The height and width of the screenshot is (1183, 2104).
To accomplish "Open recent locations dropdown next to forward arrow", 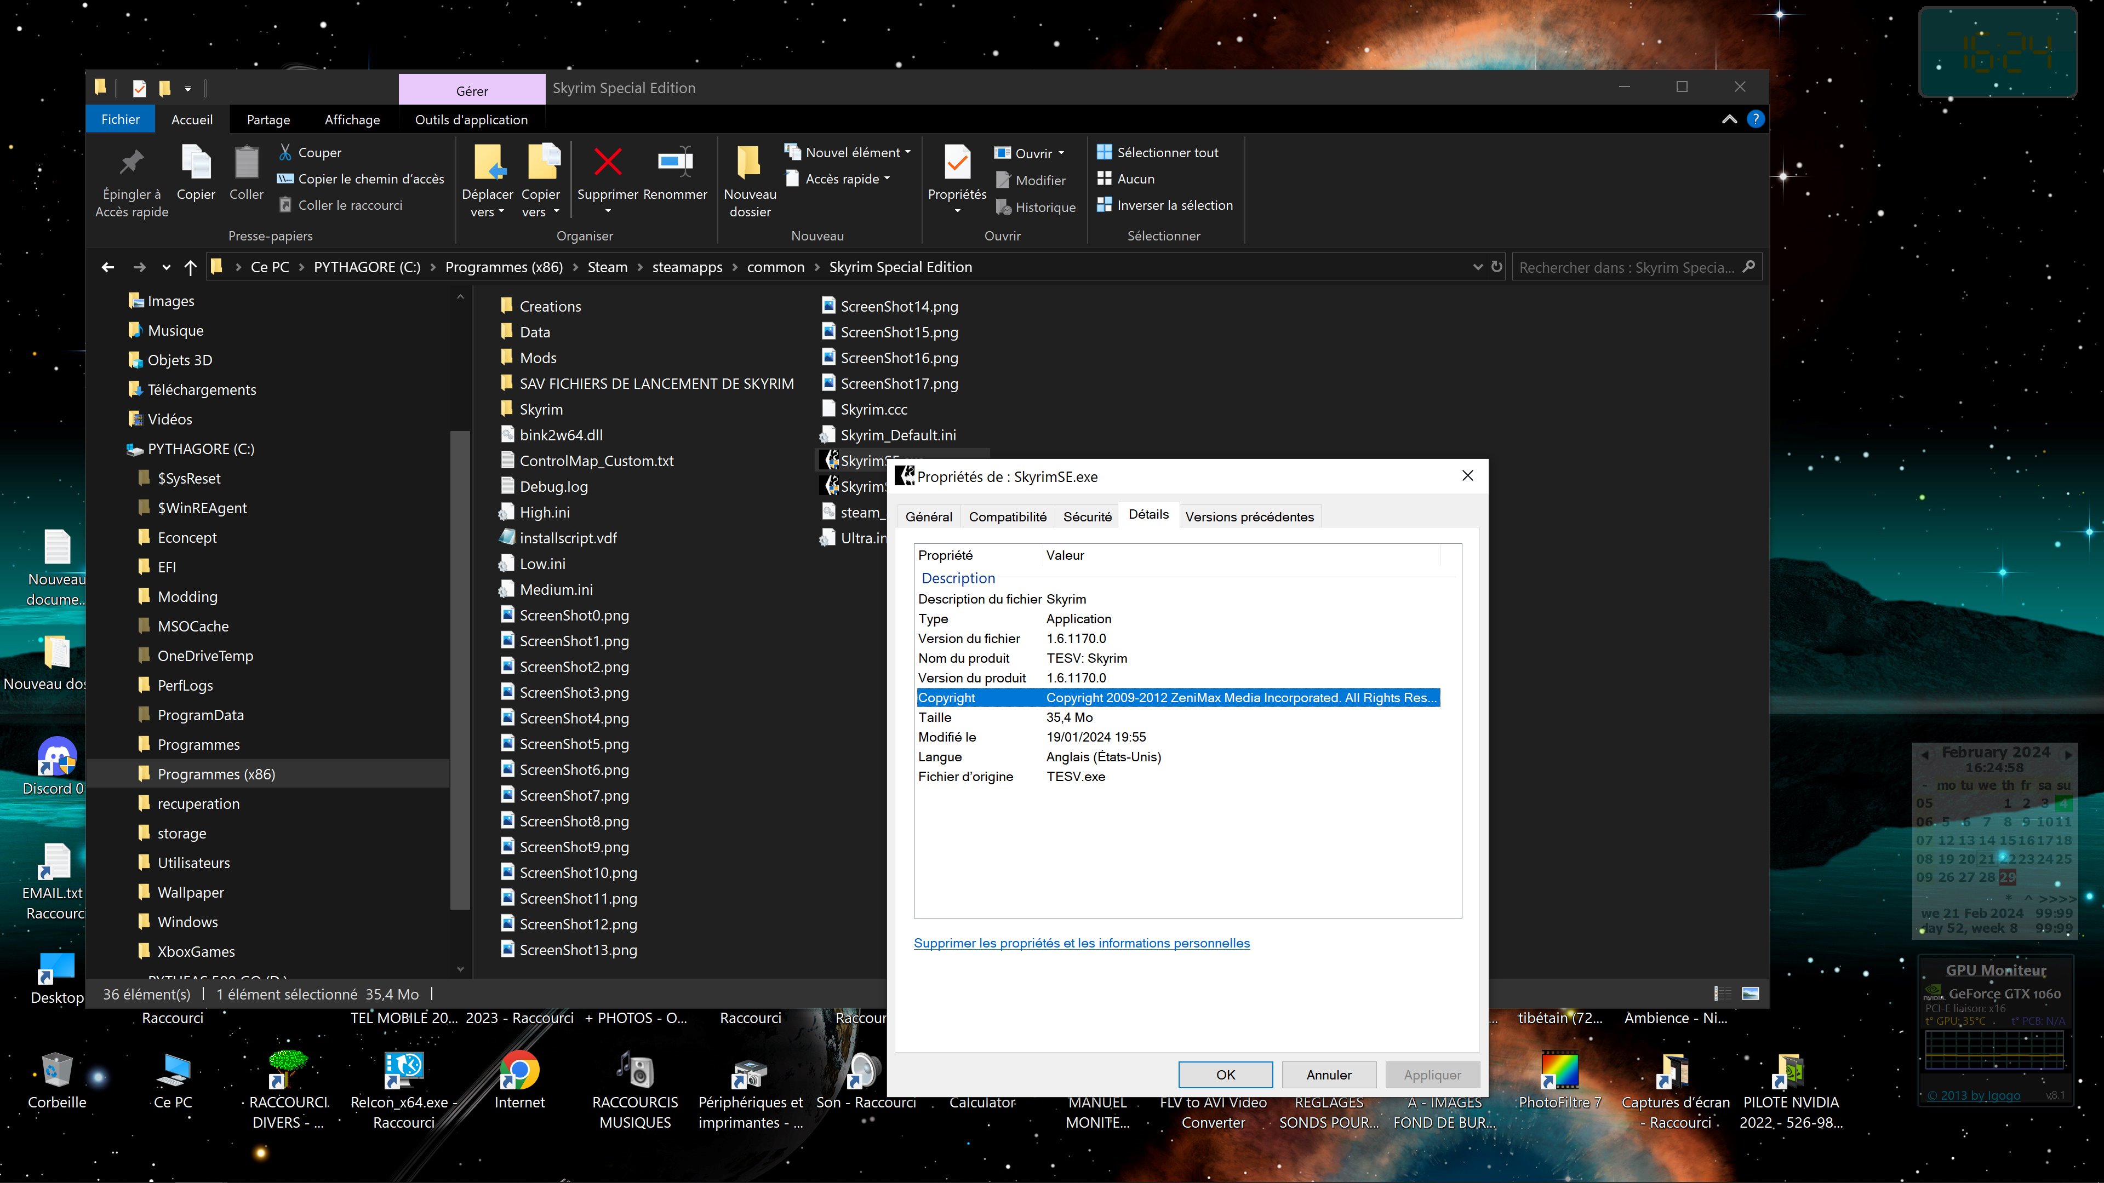I will (166, 267).
